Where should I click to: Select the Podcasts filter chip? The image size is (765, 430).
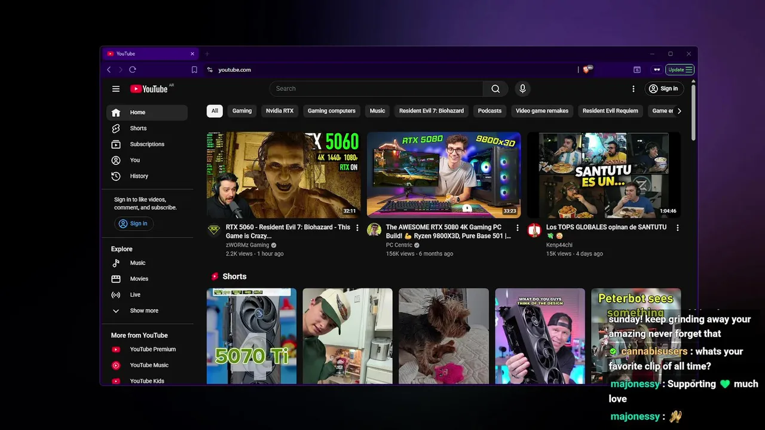click(x=489, y=110)
